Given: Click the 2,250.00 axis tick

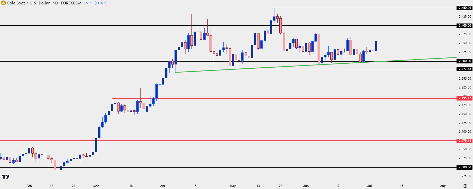Looking at the screenshot, I should pos(465,79).
